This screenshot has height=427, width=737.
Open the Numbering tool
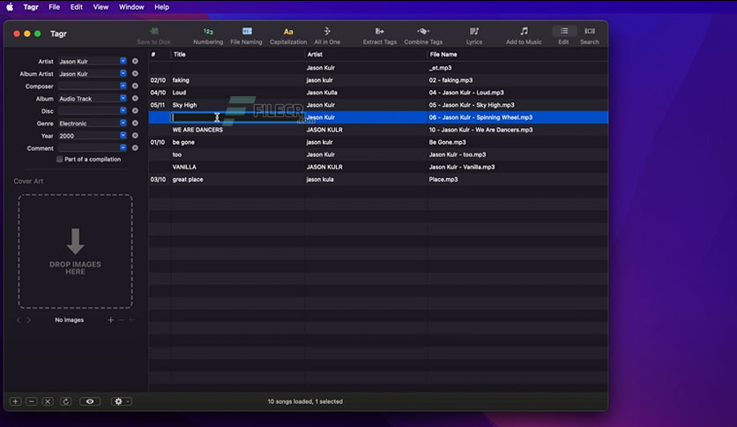coord(208,36)
